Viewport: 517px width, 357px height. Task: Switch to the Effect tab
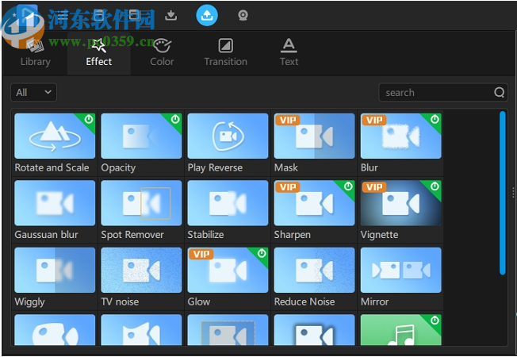point(99,53)
